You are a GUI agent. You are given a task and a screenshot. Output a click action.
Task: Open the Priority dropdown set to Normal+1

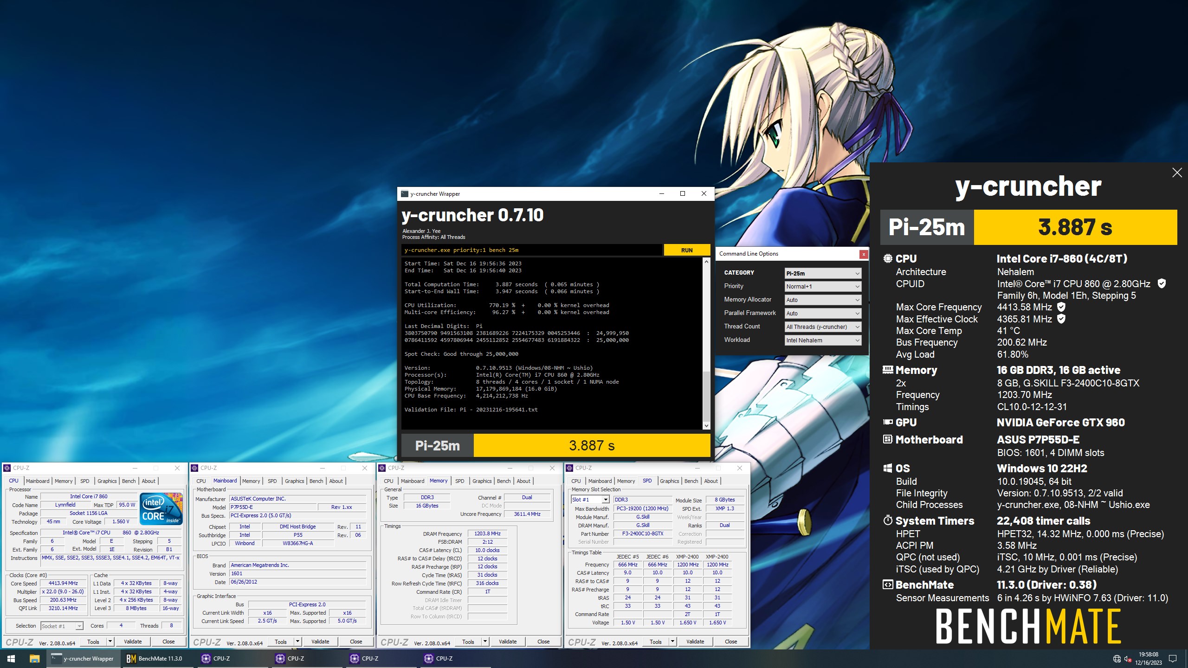click(823, 287)
